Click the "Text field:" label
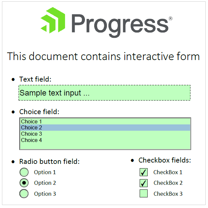 [35, 79]
